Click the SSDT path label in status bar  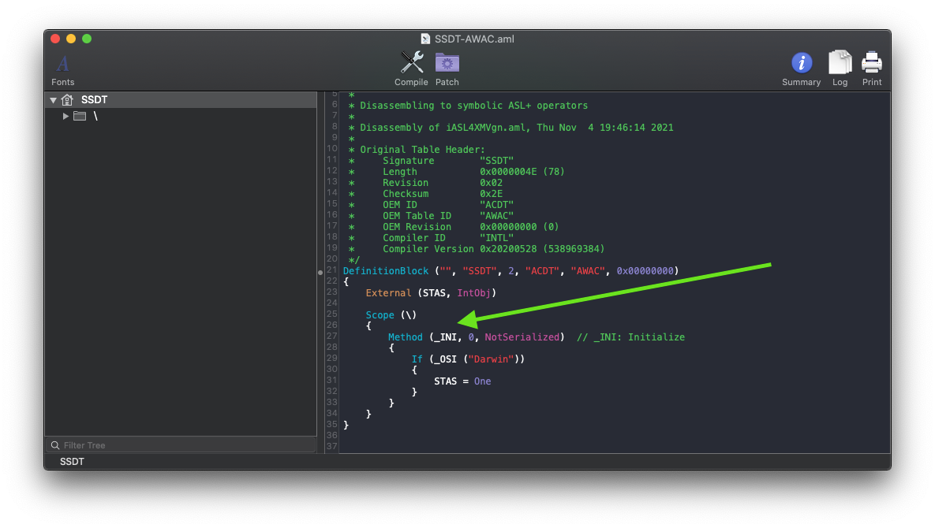tap(72, 462)
